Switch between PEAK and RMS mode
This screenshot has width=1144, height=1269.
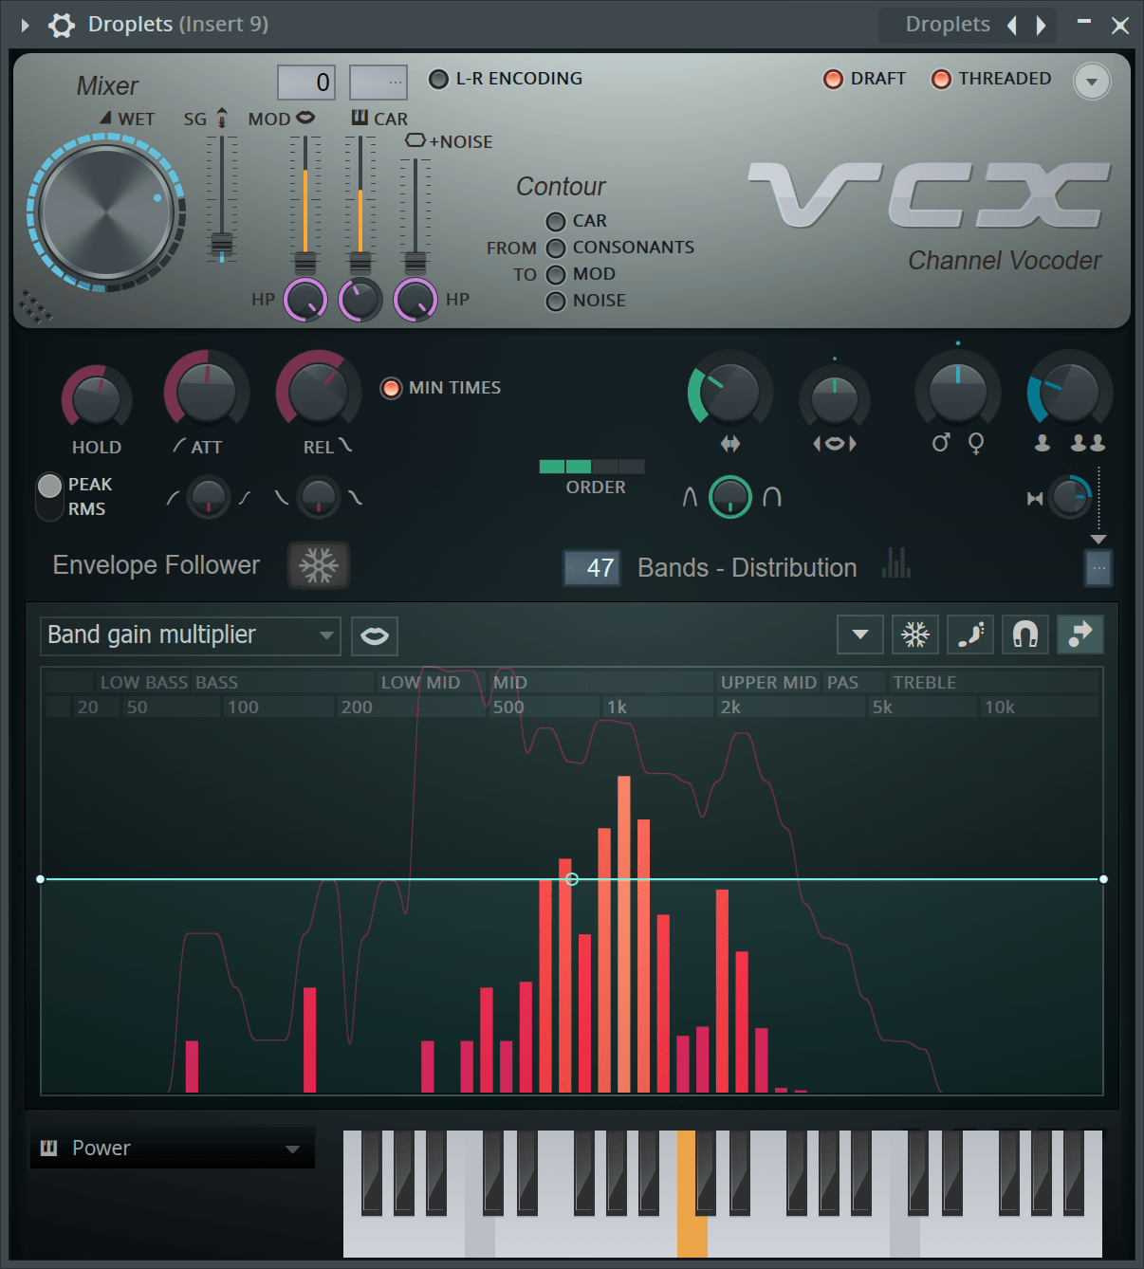[49, 495]
